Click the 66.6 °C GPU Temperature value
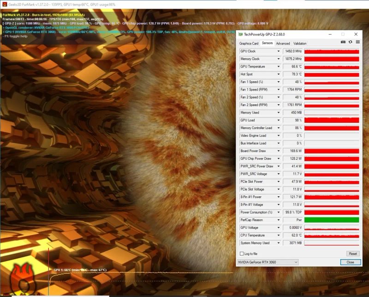The image size is (369, 297). pyautogui.click(x=293, y=67)
